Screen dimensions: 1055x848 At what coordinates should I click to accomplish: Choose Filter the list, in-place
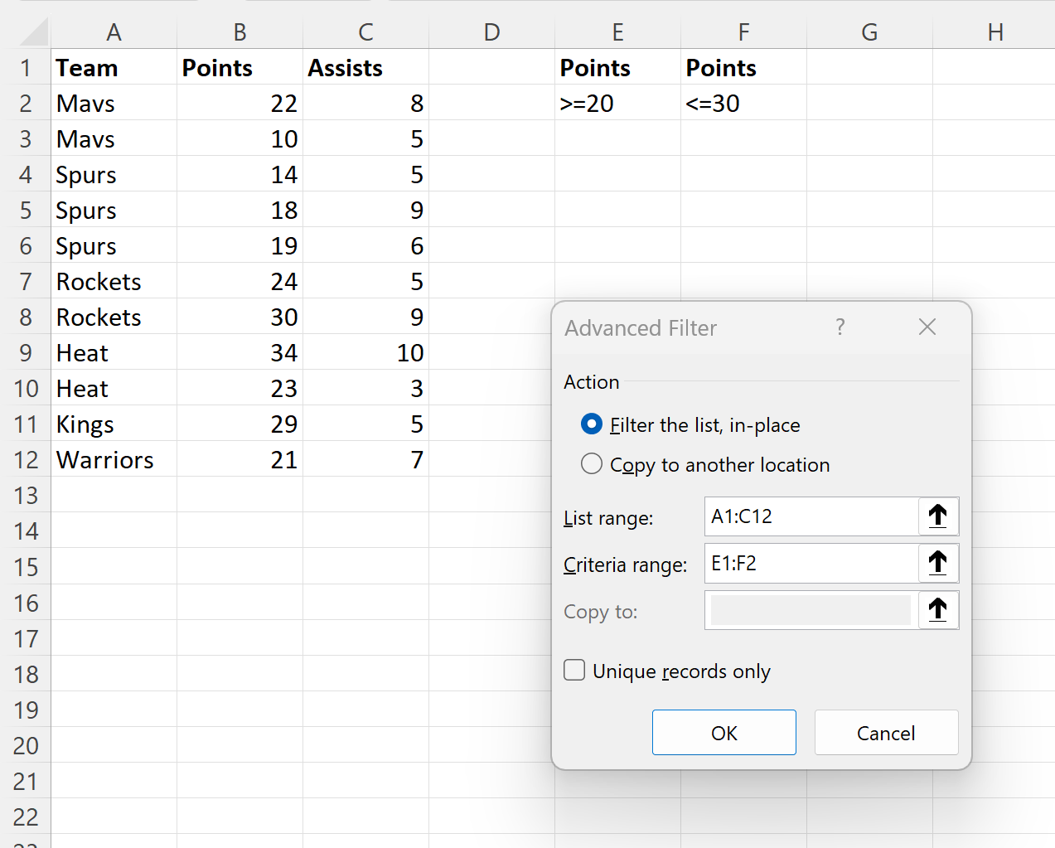[x=591, y=424]
